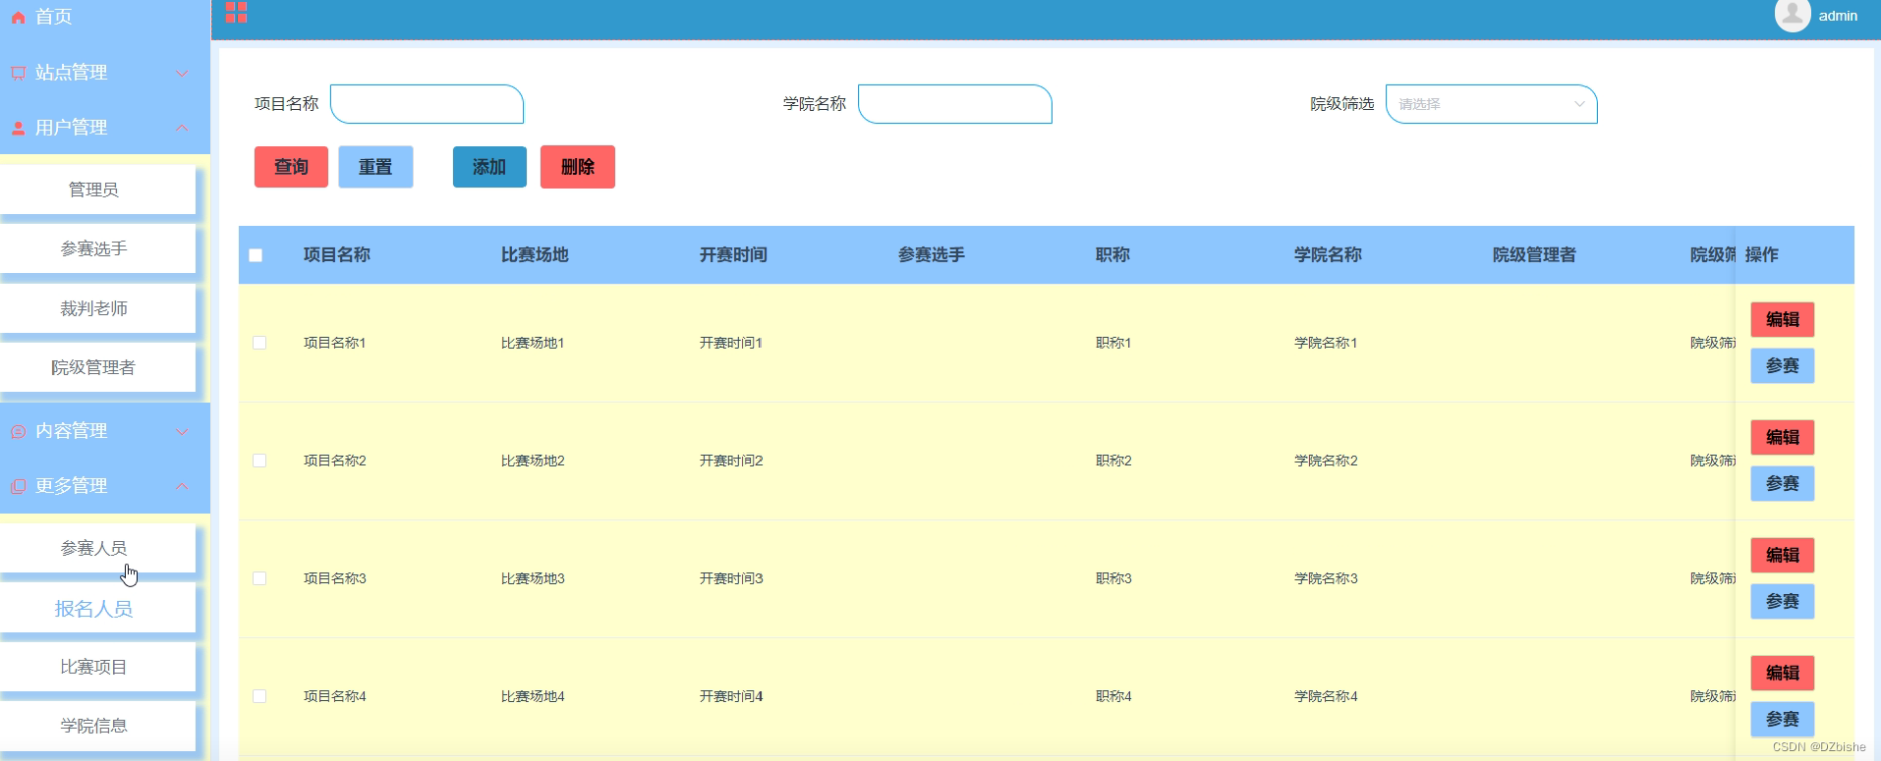Open the 管理员 submenu item
Image resolution: width=1881 pixels, height=761 pixels.
(97, 190)
